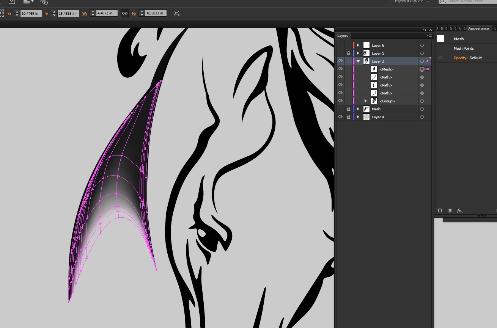This screenshot has height=328, width=497.
Task: Click the white Mesh swatch in Appearance panel
Action: (x=440, y=39)
